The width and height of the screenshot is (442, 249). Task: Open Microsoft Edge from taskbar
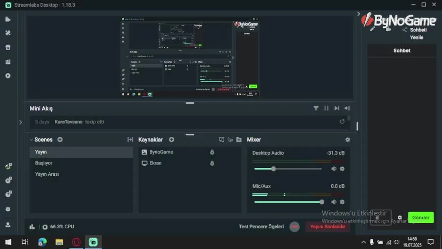click(x=42, y=242)
